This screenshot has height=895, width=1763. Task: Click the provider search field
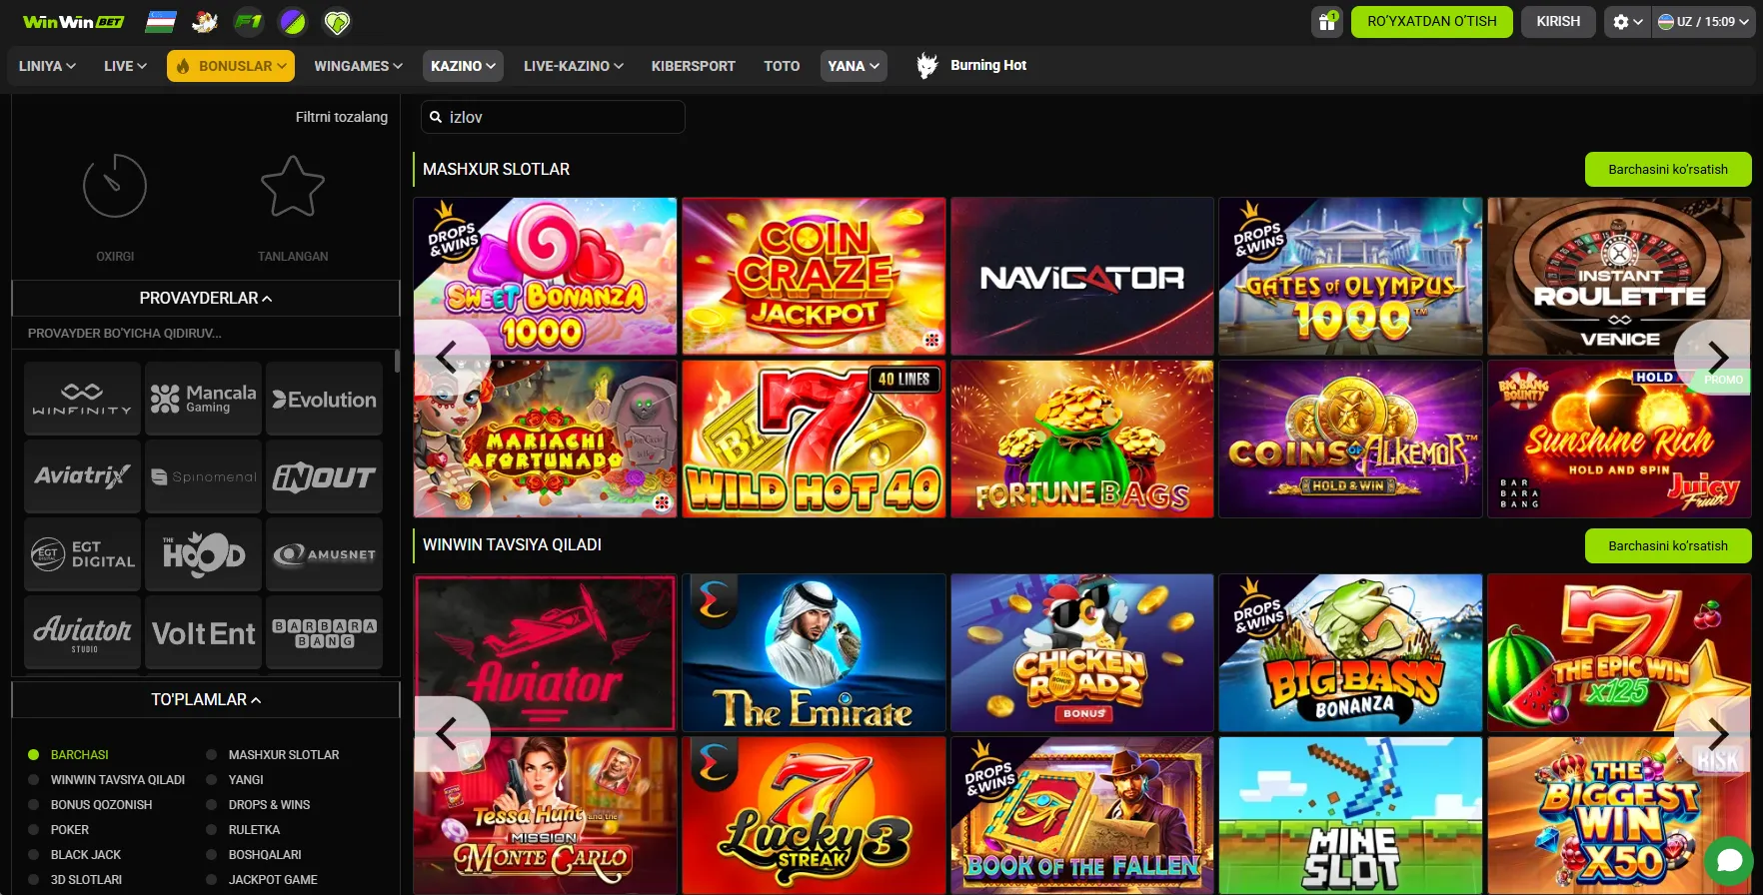[x=205, y=333]
